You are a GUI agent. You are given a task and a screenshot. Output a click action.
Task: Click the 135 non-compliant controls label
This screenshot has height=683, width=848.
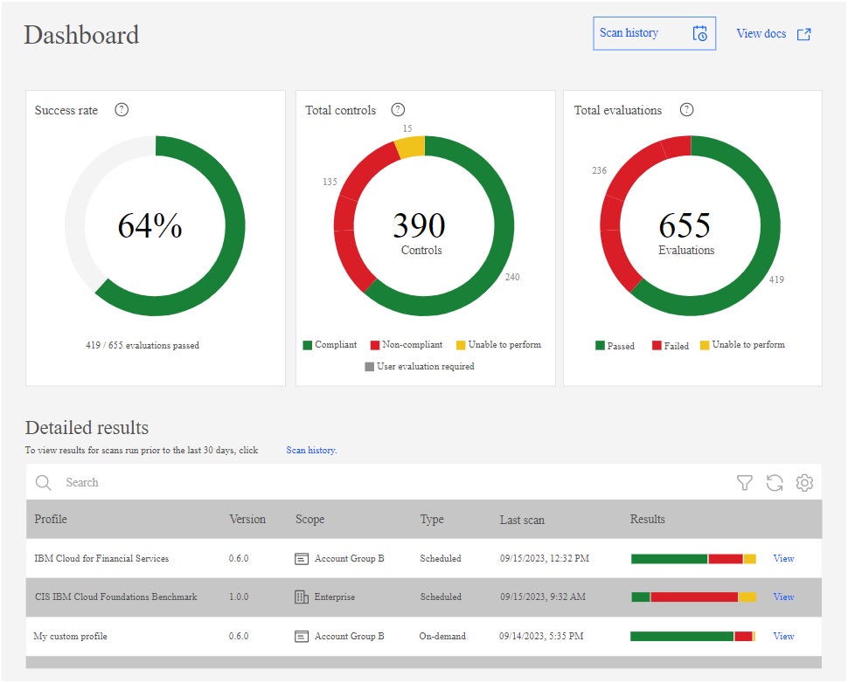coord(330,182)
